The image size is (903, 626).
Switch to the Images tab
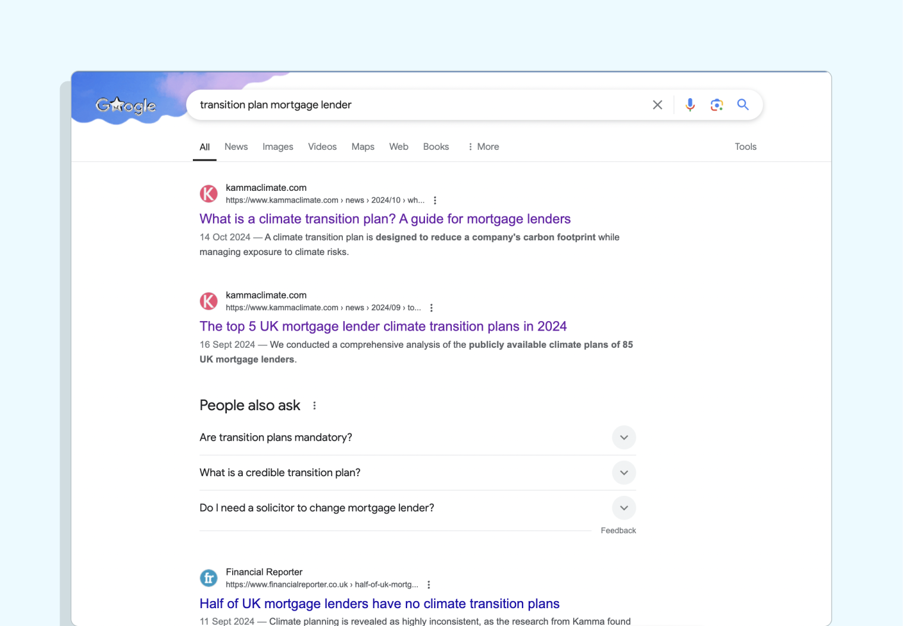[x=277, y=147]
